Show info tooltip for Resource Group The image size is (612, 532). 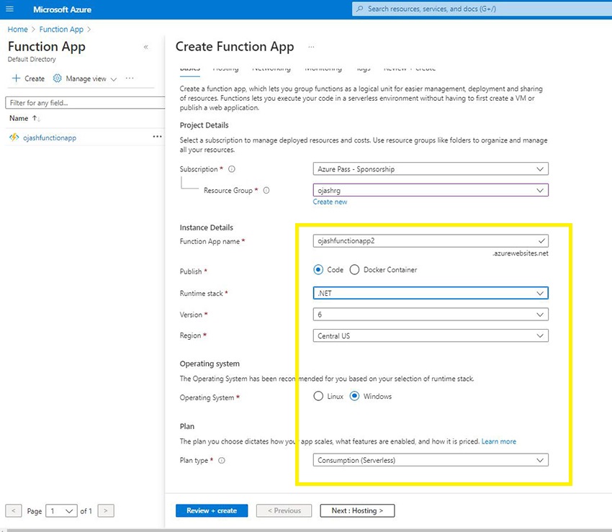pyautogui.click(x=266, y=191)
